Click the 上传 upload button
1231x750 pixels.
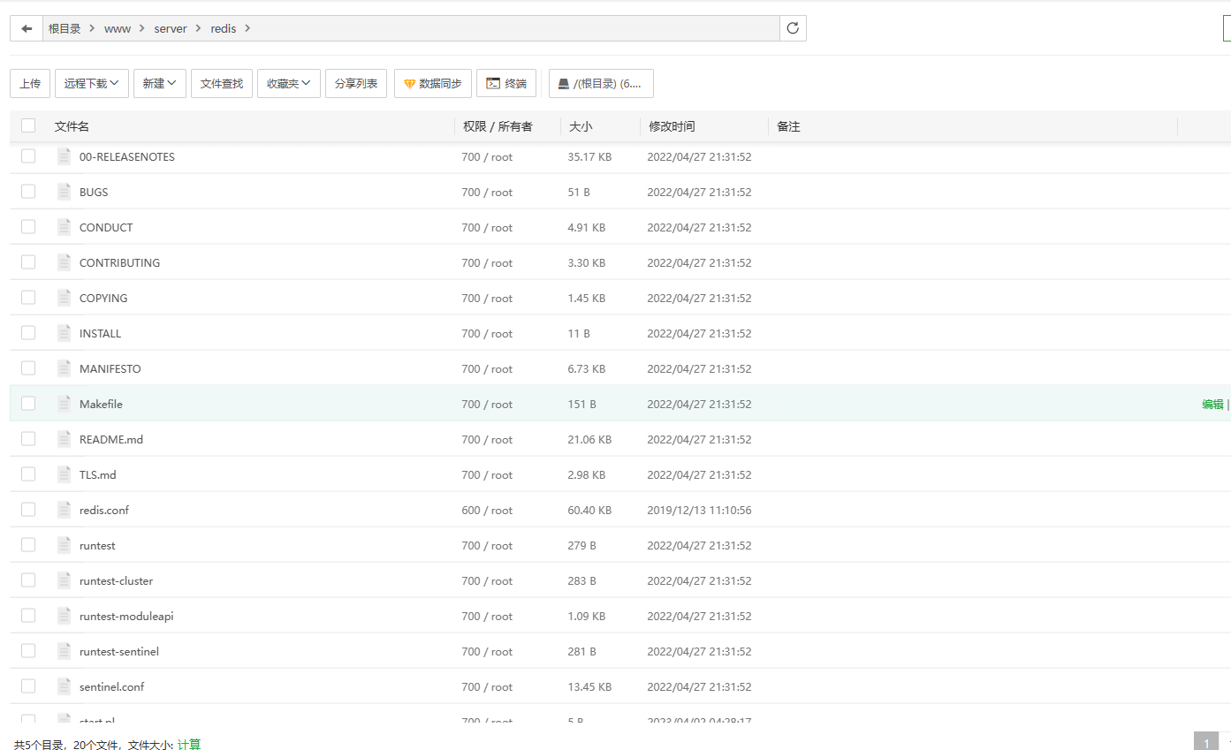pos(30,83)
